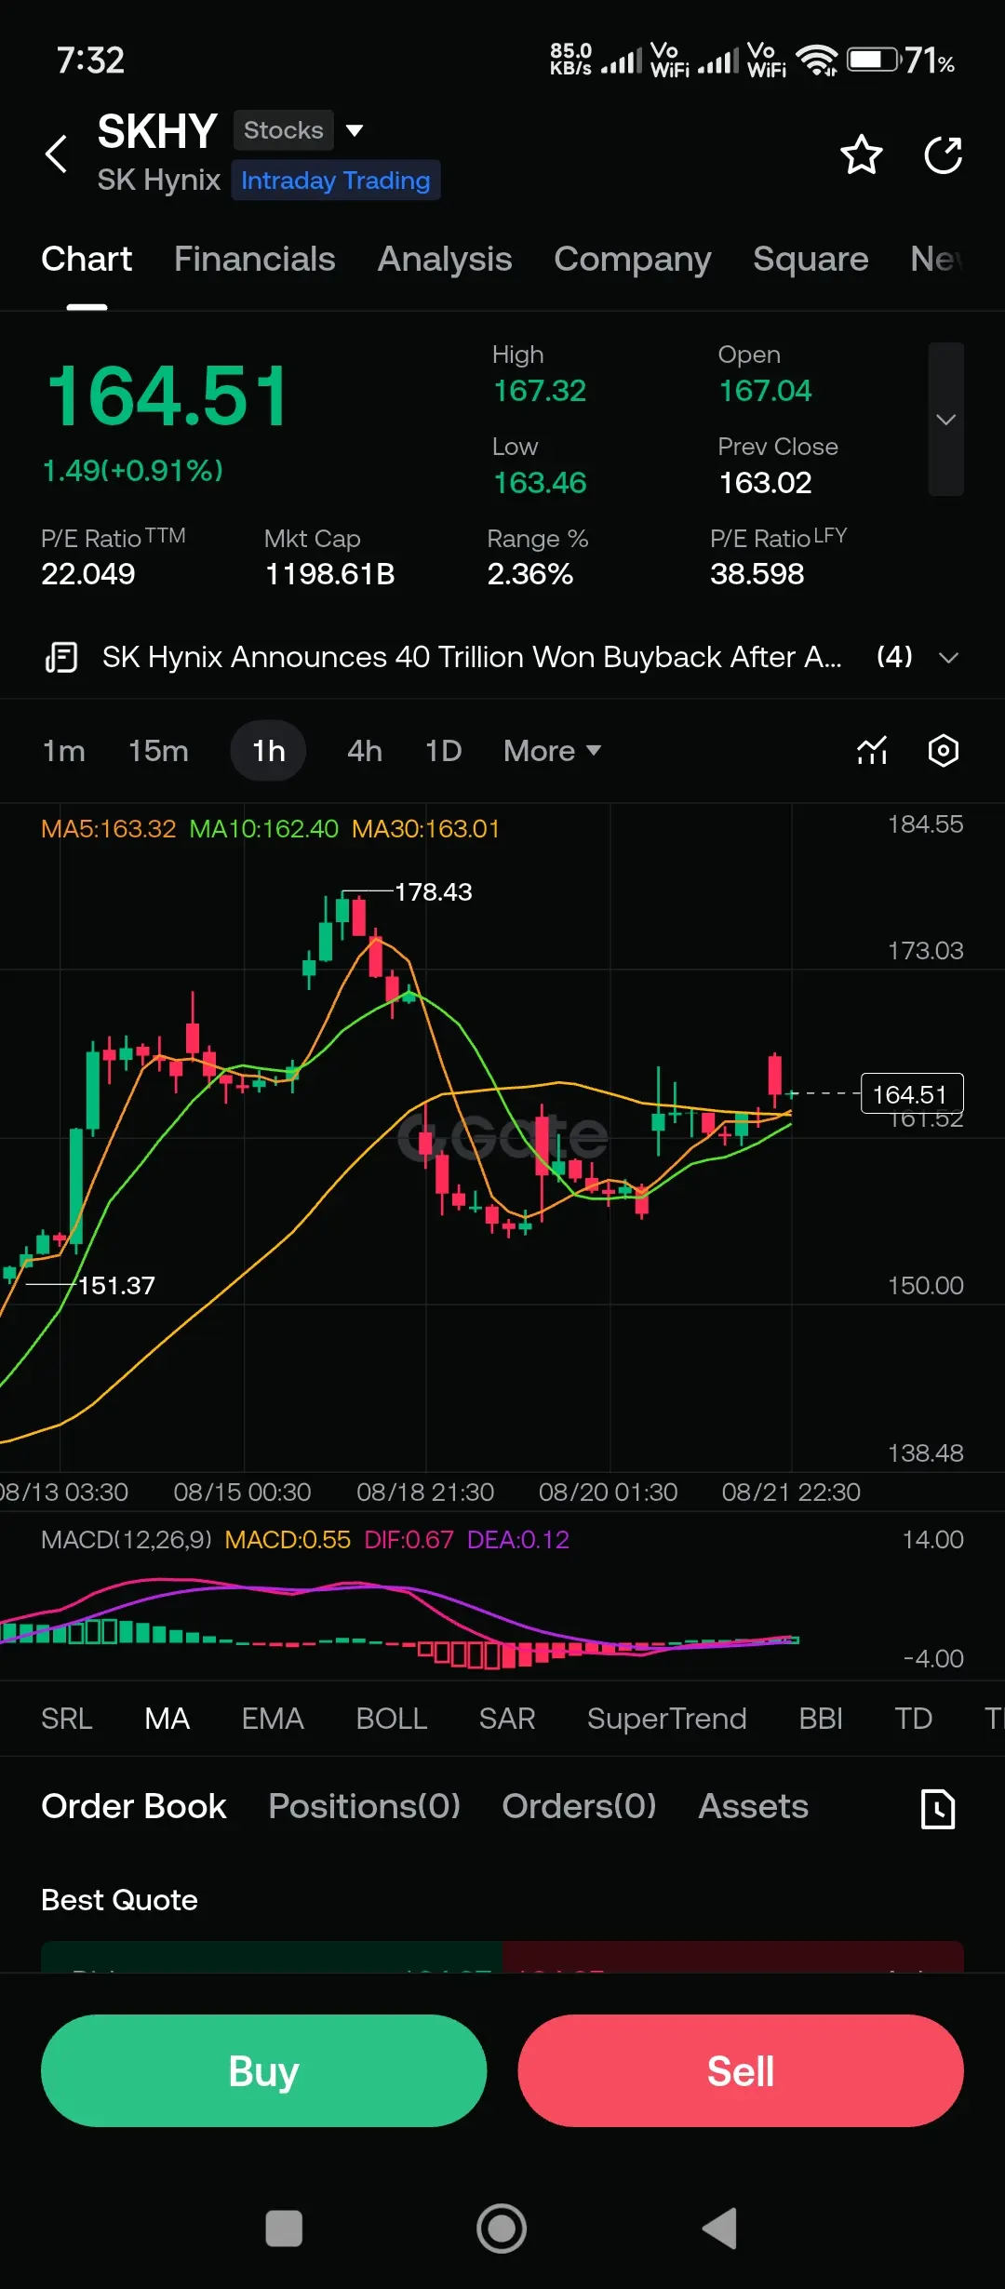Expand the price details chevron panel
Screen dimensions: 1005x2289
point(945,419)
